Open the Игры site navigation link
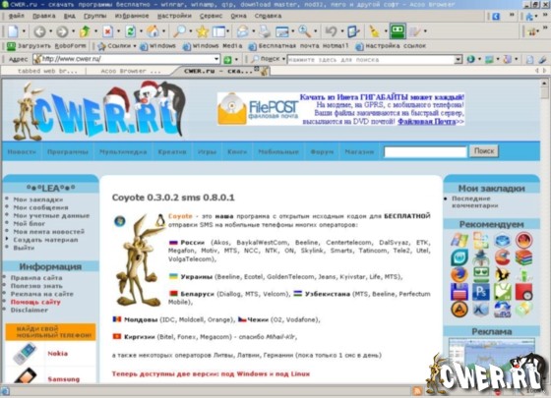Viewport: 551px width, 398px height. coord(207,151)
